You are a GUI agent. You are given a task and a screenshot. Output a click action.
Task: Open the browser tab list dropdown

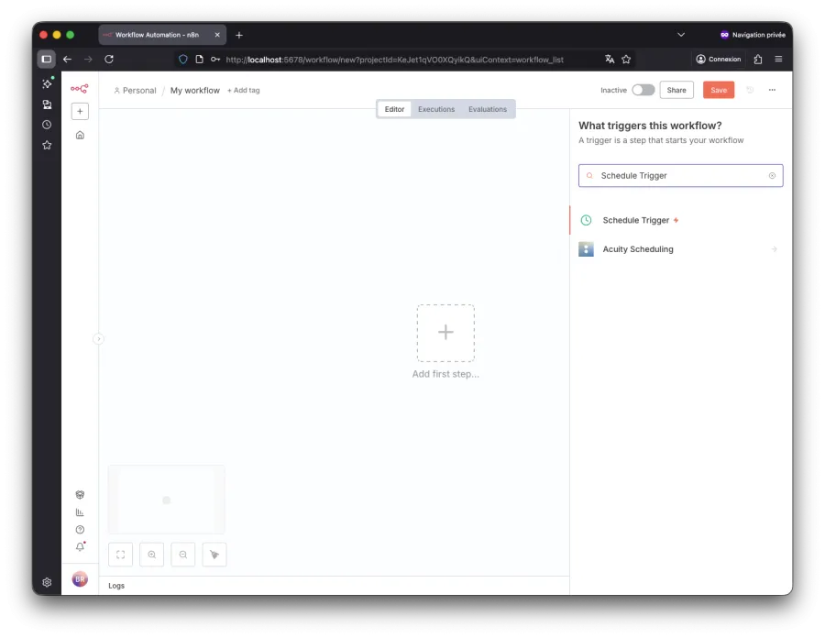coord(681,35)
